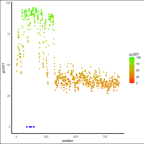Click the y-axis tick label 25
This screenshot has width=144, height=144.
pos(9,96)
